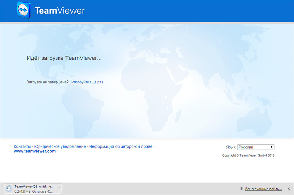The image size is (294, 195).
Task: Click the download arrow icon in downloads bar
Action: tap(241, 188)
